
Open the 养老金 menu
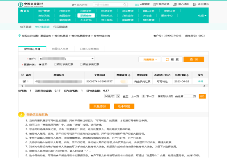(147, 16)
